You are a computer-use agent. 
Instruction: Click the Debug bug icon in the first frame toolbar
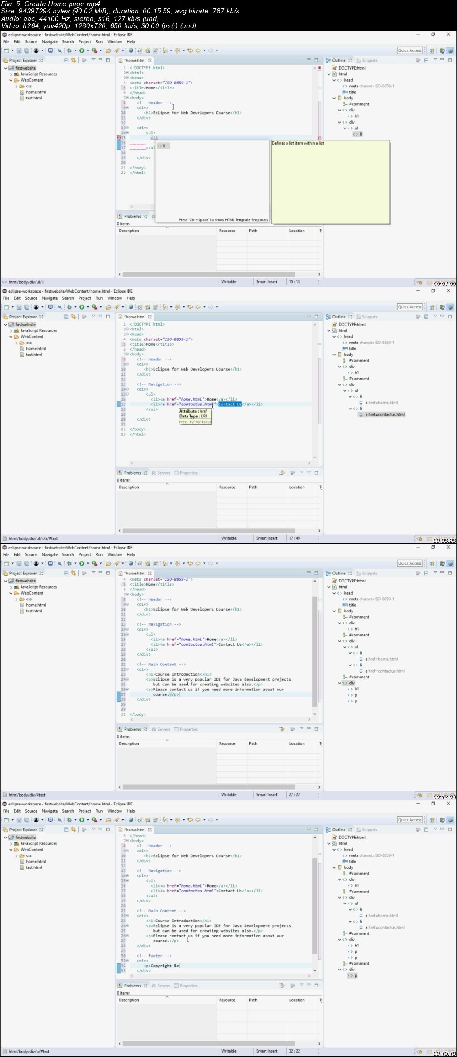[69, 50]
